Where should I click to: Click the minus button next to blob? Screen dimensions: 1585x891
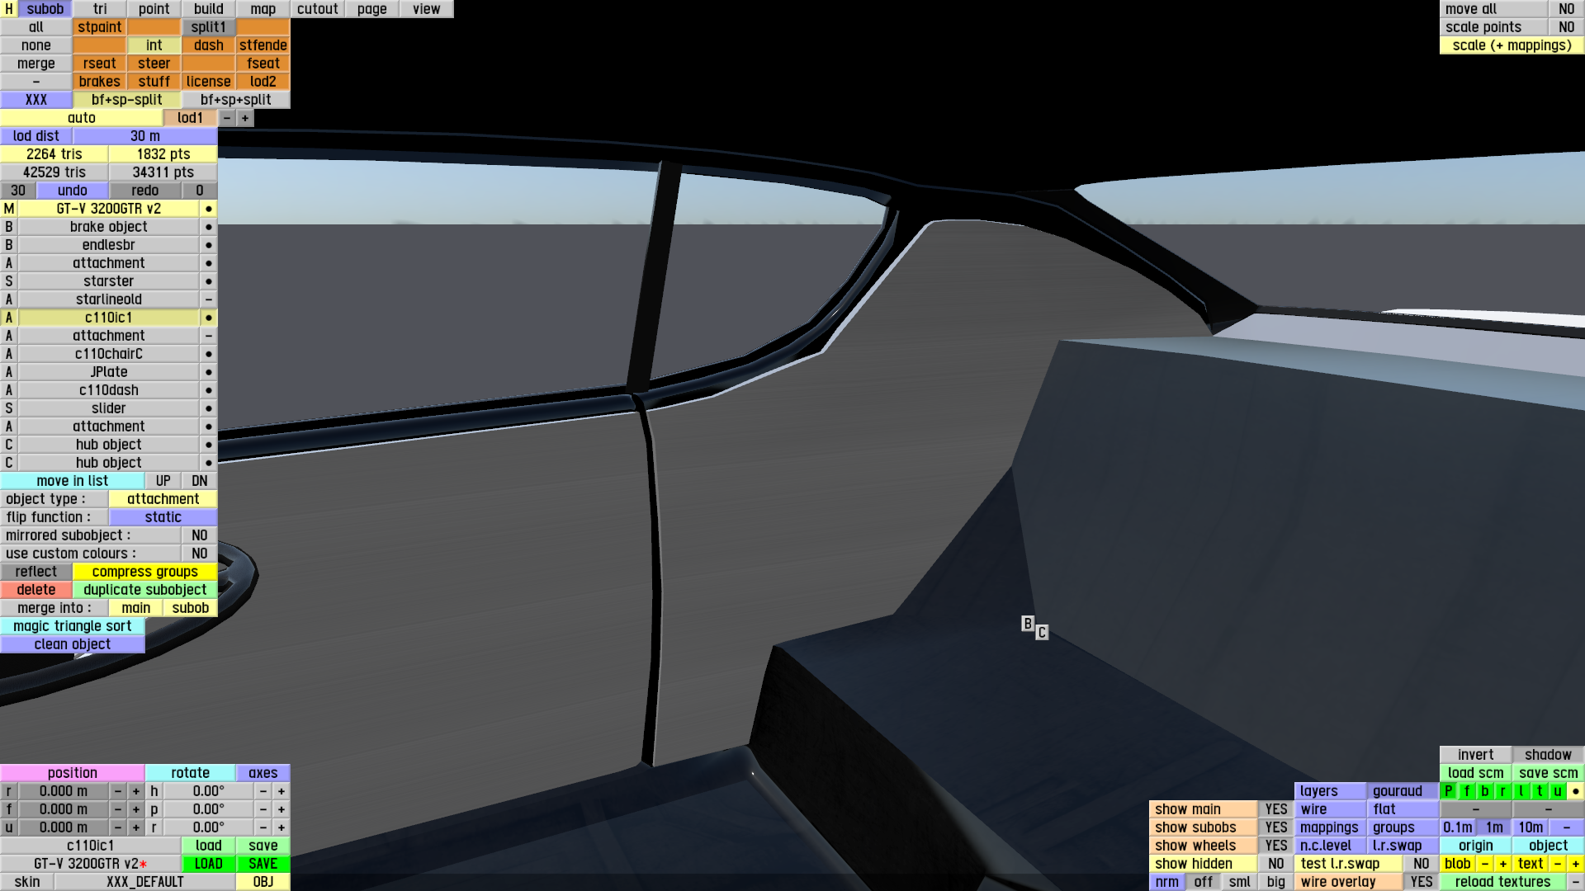[1484, 864]
